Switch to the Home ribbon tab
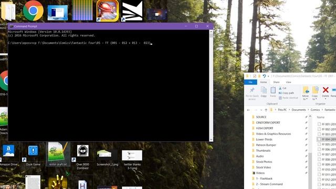This screenshot has height=189, width=336. pos(264,82)
